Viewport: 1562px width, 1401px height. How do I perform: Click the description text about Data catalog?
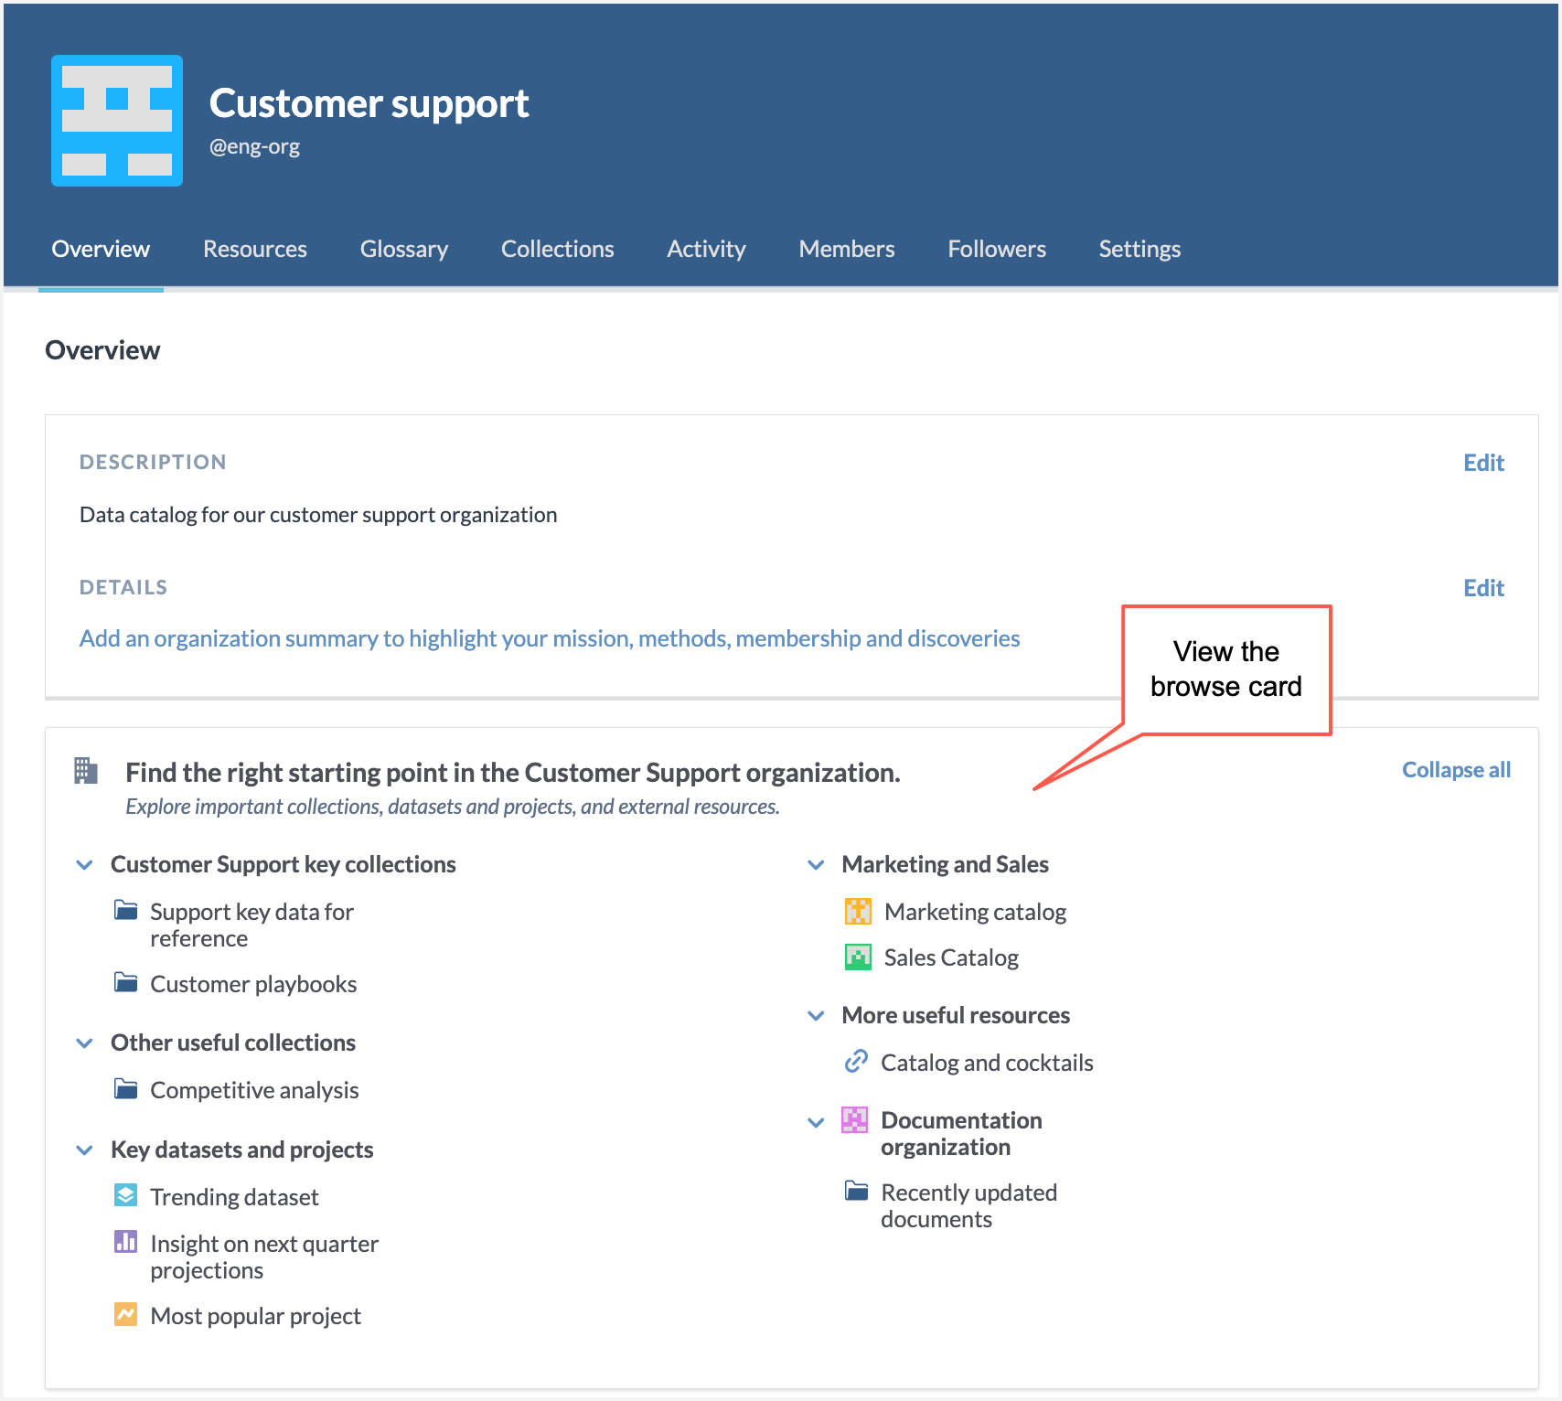click(x=318, y=515)
